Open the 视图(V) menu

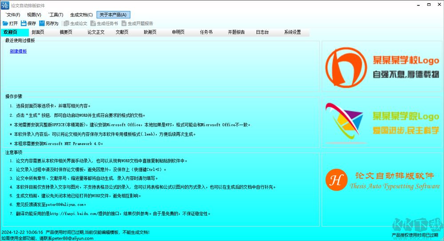34,15
